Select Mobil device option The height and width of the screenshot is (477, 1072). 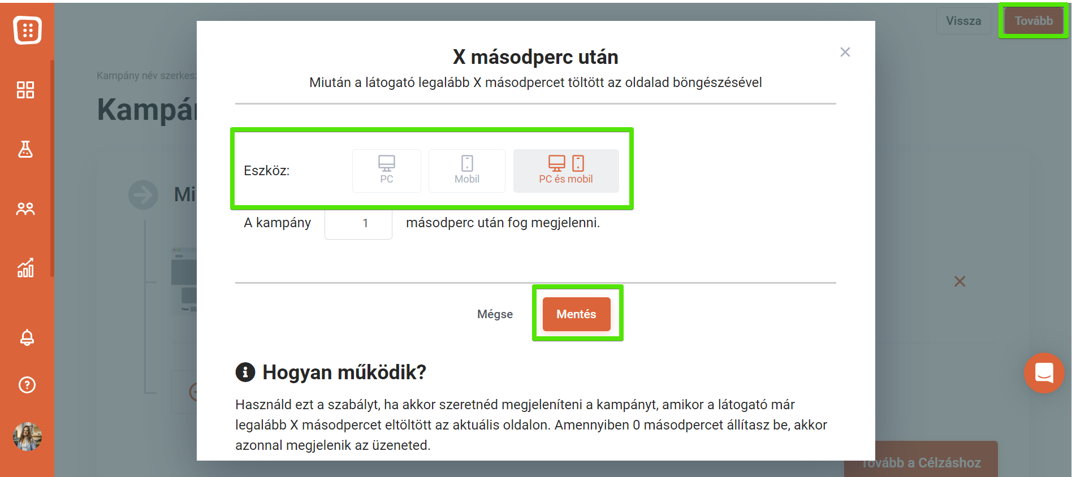[x=467, y=171]
